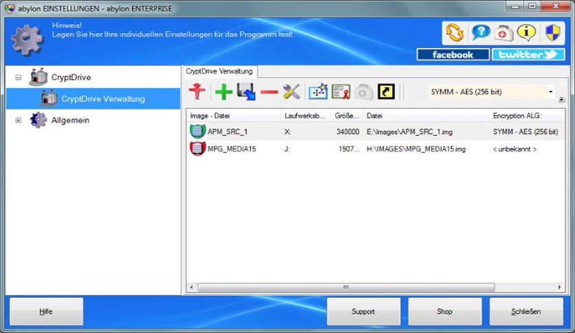
Task: Click the Schließen button
Action: [526, 312]
